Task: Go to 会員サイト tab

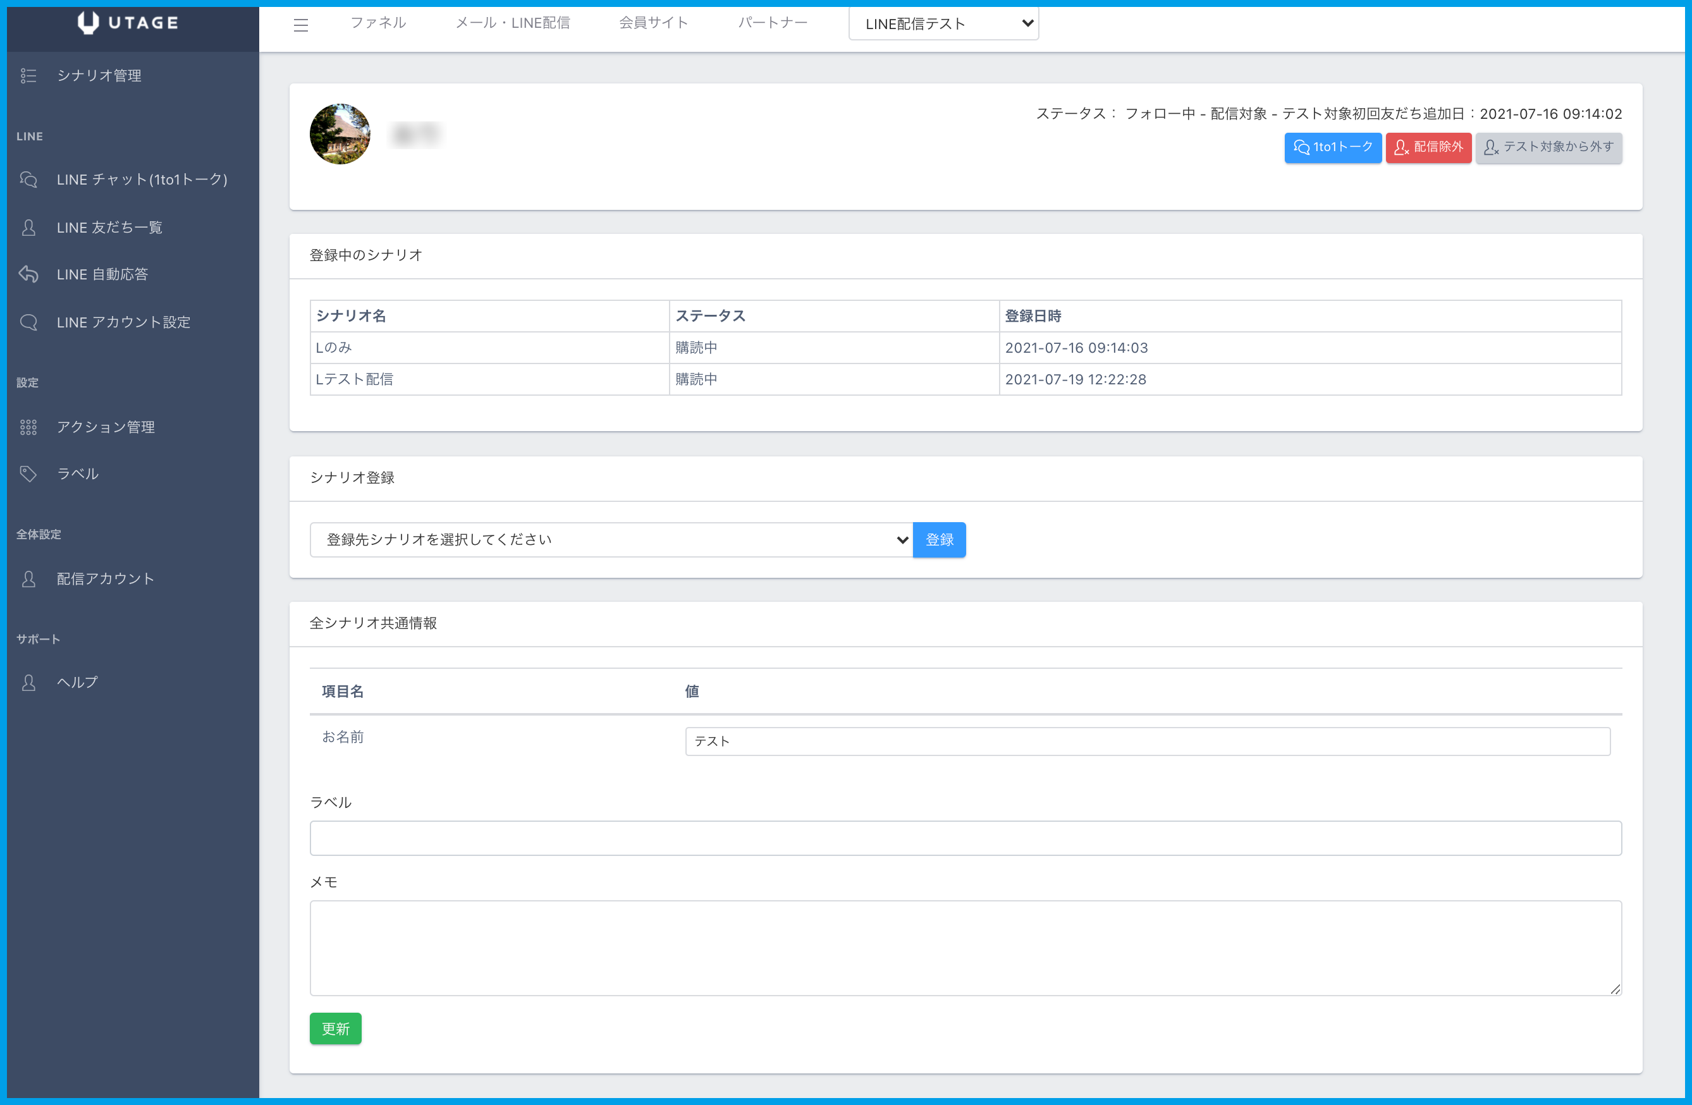Action: point(653,23)
